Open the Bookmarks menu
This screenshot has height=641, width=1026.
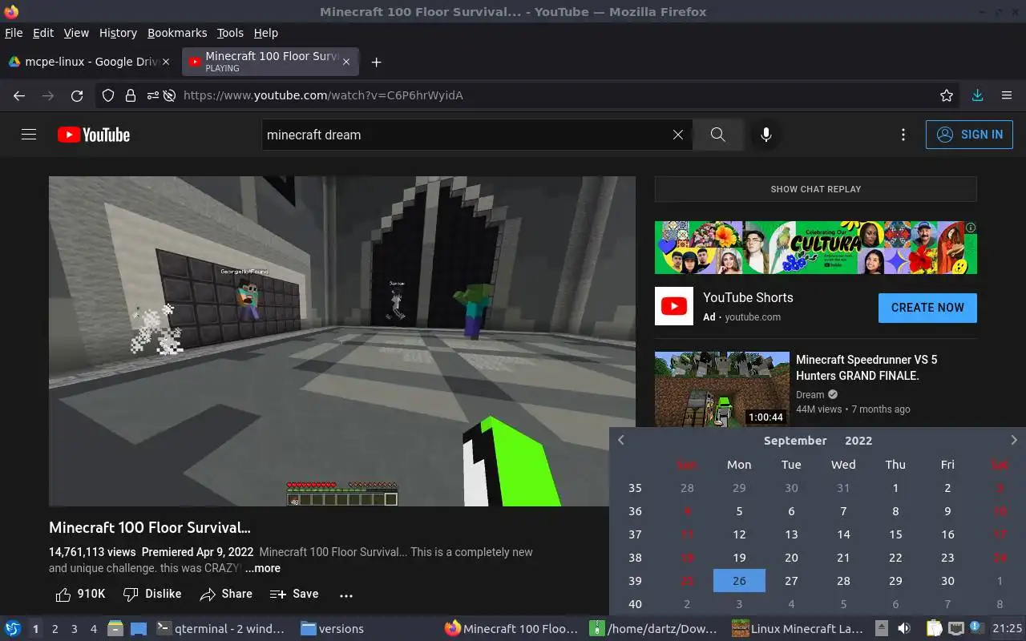pos(177,33)
